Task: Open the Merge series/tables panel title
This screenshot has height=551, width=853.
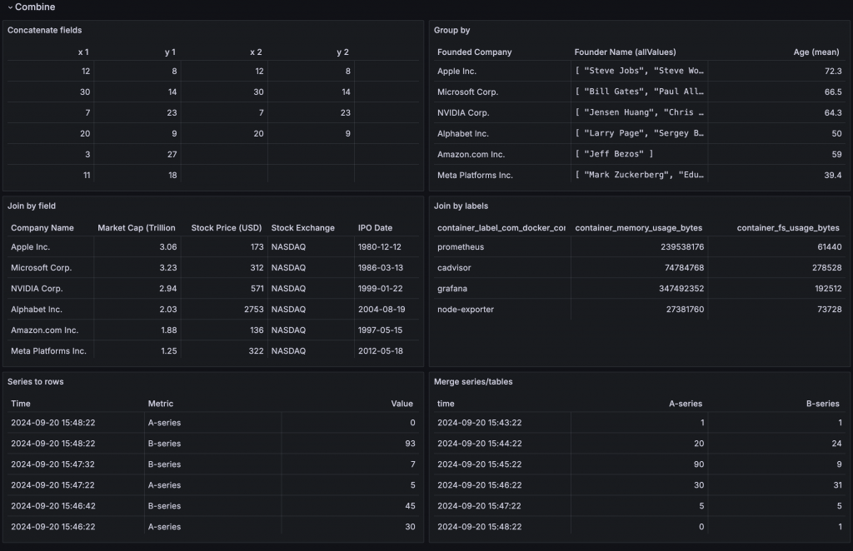Action: point(473,381)
